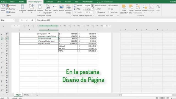Select the Hoja1 sheet tab

[x=18, y=95]
